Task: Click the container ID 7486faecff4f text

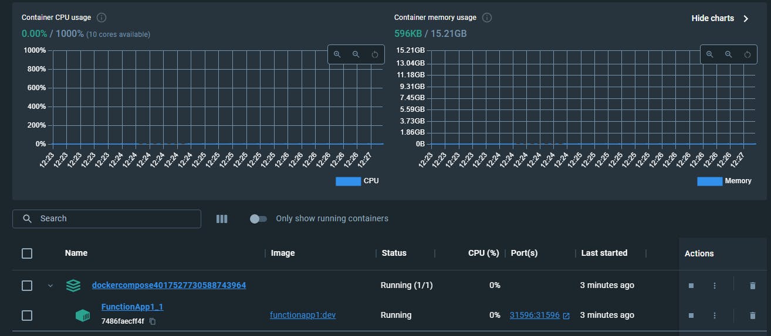Action: 123,321
